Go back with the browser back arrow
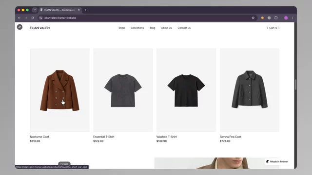The image size is (312, 175). [19, 18]
